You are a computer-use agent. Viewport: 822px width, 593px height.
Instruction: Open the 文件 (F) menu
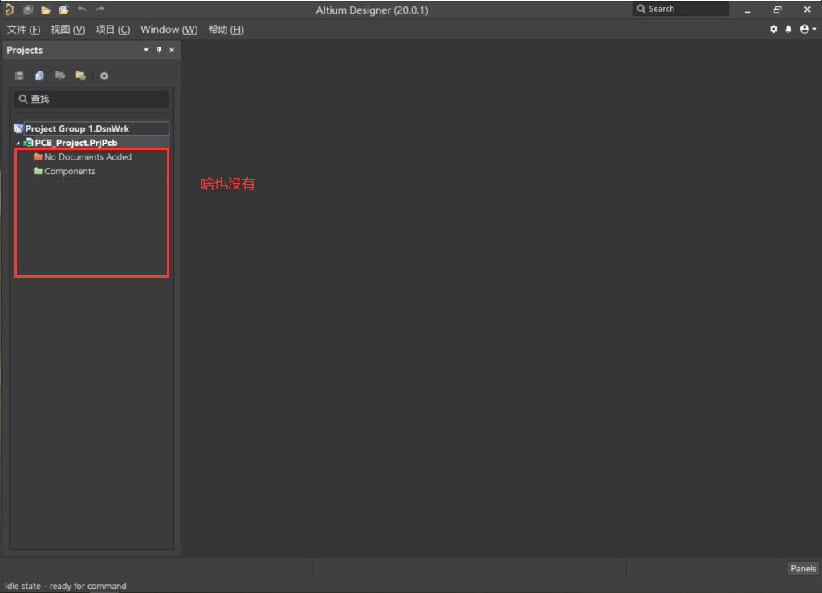(23, 30)
